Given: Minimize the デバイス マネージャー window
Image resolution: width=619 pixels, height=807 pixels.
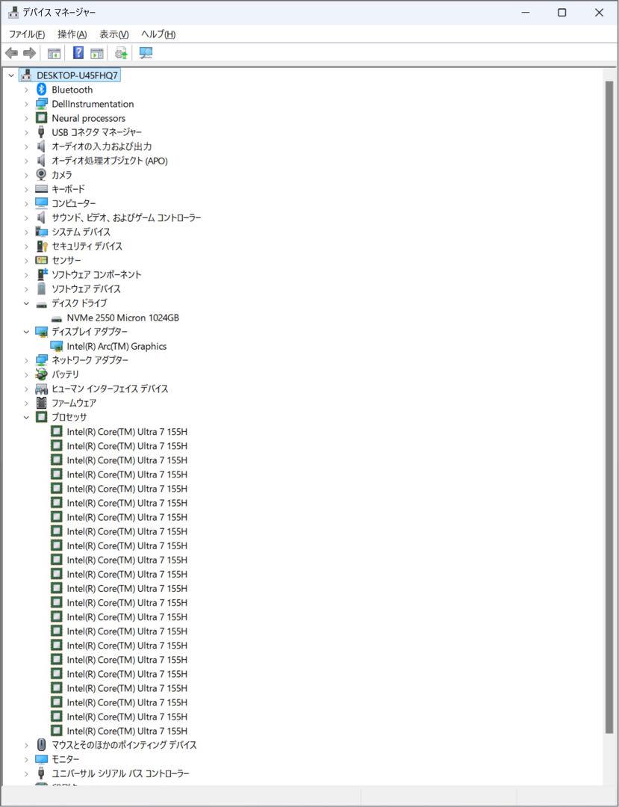Looking at the screenshot, I should 526,13.
